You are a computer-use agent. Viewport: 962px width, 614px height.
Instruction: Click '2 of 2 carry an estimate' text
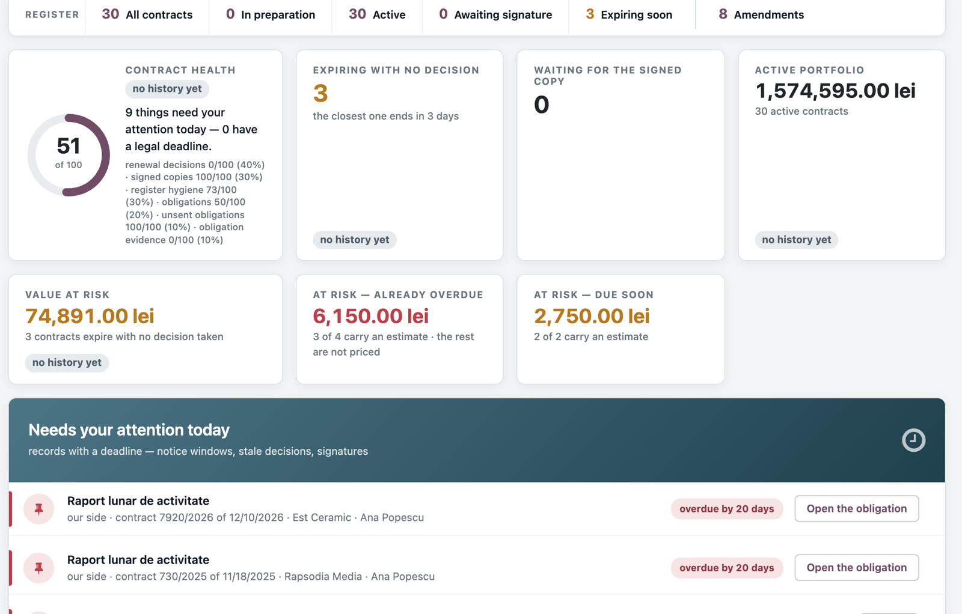[x=591, y=337]
